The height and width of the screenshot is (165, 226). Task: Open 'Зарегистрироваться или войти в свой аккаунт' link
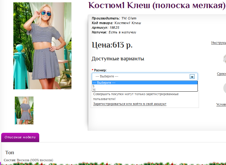[130, 104]
